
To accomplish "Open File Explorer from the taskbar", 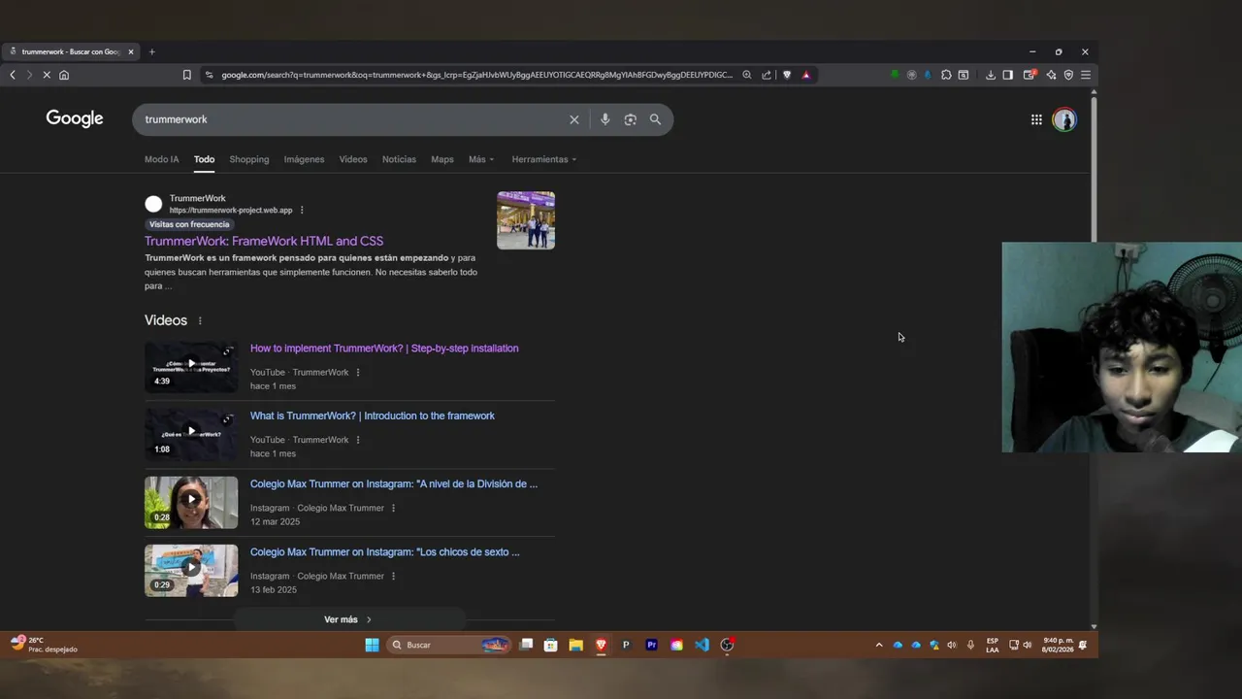I will click(575, 645).
